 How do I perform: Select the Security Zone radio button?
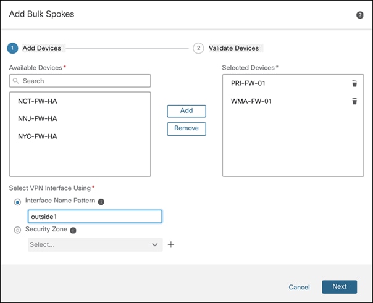17,230
